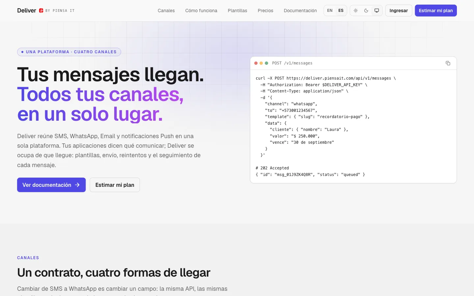This screenshot has height=296, width=474.
Task: Click the BY PIENSA IT text
Action: click(x=60, y=11)
